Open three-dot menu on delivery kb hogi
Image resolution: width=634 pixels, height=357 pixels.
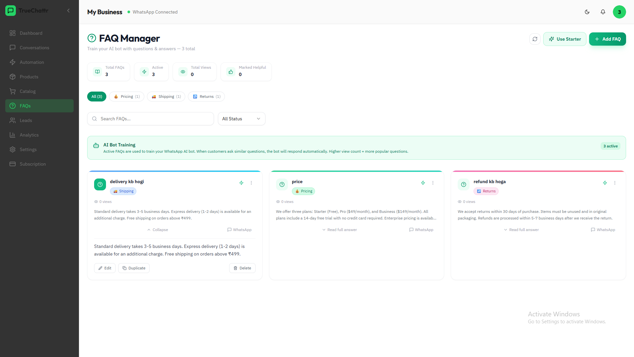(251, 183)
